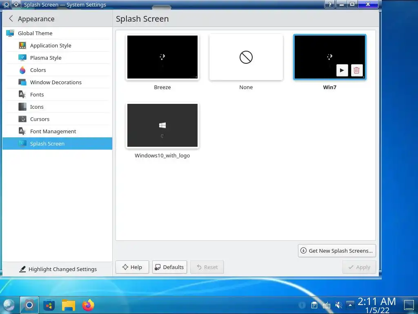This screenshot has height=314, width=418.
Task: Open the start menu orb
Action: click(x=9, y=305)
